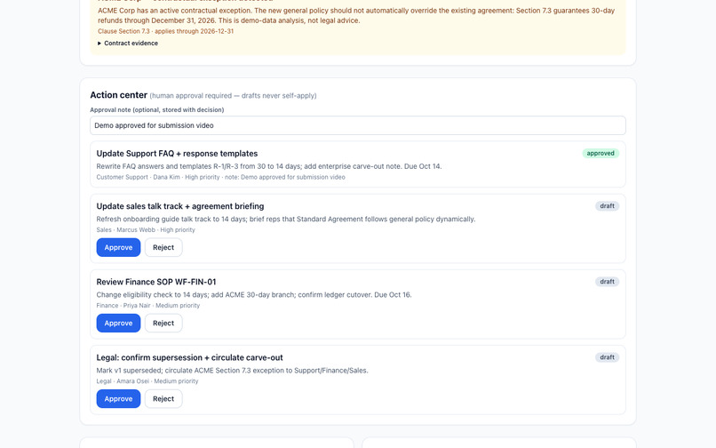
Task: Click the ACME Corp contractual exception paragraph
Action: [356, 15]
